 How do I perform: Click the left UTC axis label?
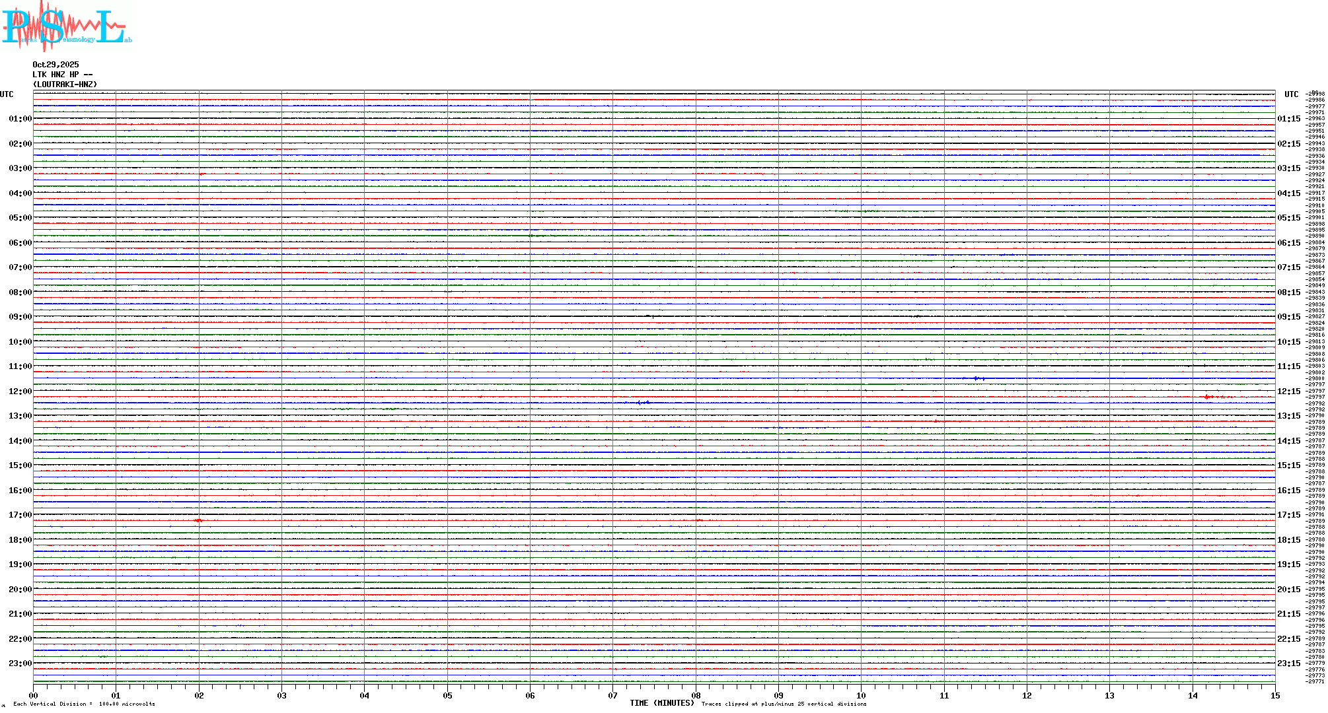(x=7, y=94)
